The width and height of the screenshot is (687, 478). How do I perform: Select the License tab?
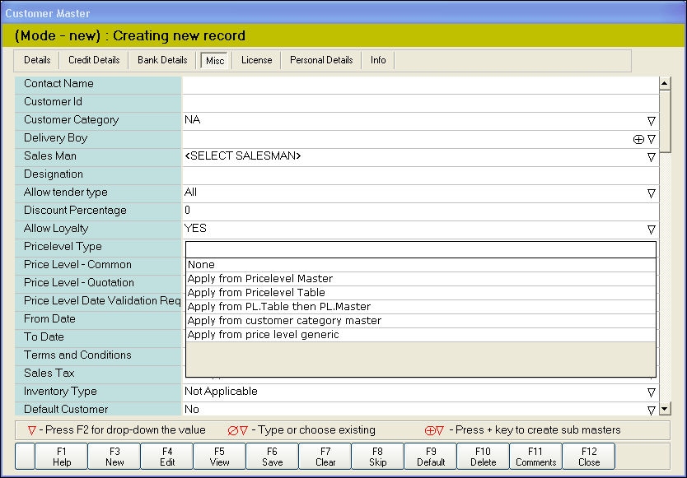[x=256, y=60]
